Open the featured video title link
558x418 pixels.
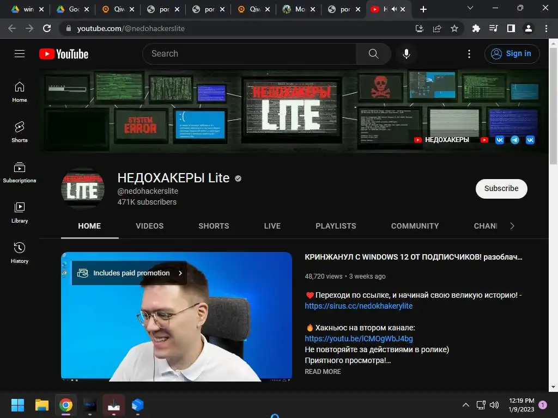tap(413, 257)
